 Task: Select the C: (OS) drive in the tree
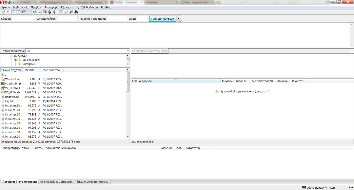pos(22,56)
